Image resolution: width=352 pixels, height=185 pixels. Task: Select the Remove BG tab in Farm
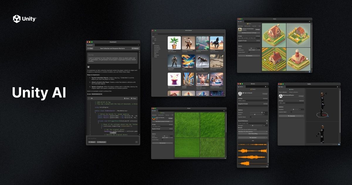(x=247, y=26)
